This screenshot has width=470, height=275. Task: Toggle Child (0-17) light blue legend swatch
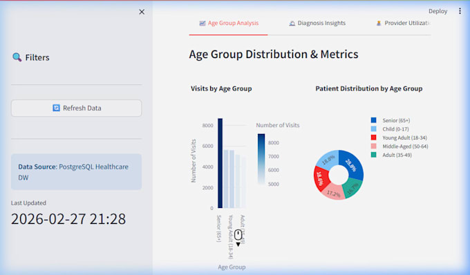[x=373, y=129]
